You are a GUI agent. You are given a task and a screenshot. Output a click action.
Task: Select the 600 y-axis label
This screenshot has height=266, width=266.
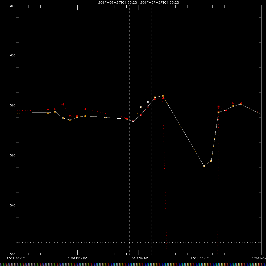13,55
